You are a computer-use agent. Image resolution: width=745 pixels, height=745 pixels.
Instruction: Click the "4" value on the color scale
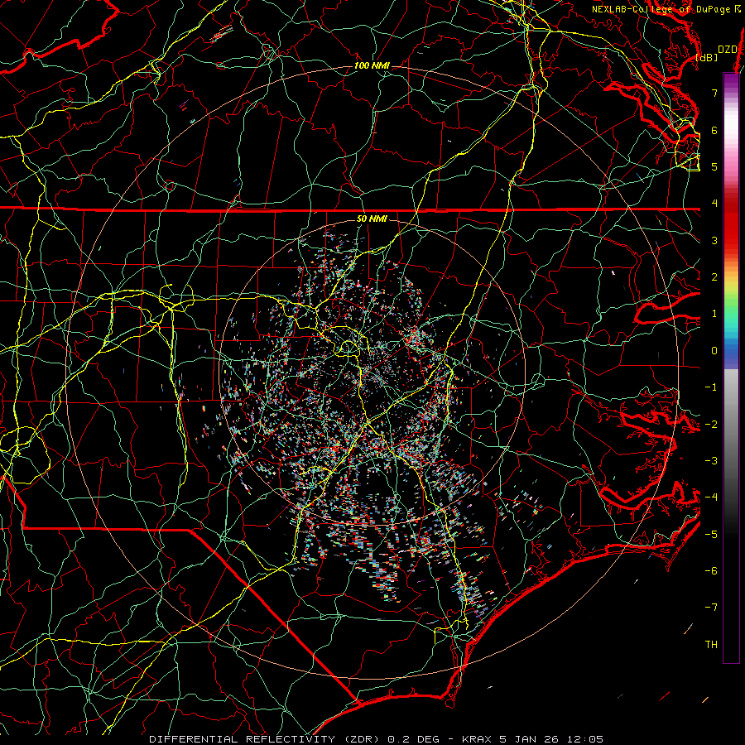pyautogui.click(x=714, y=204)
